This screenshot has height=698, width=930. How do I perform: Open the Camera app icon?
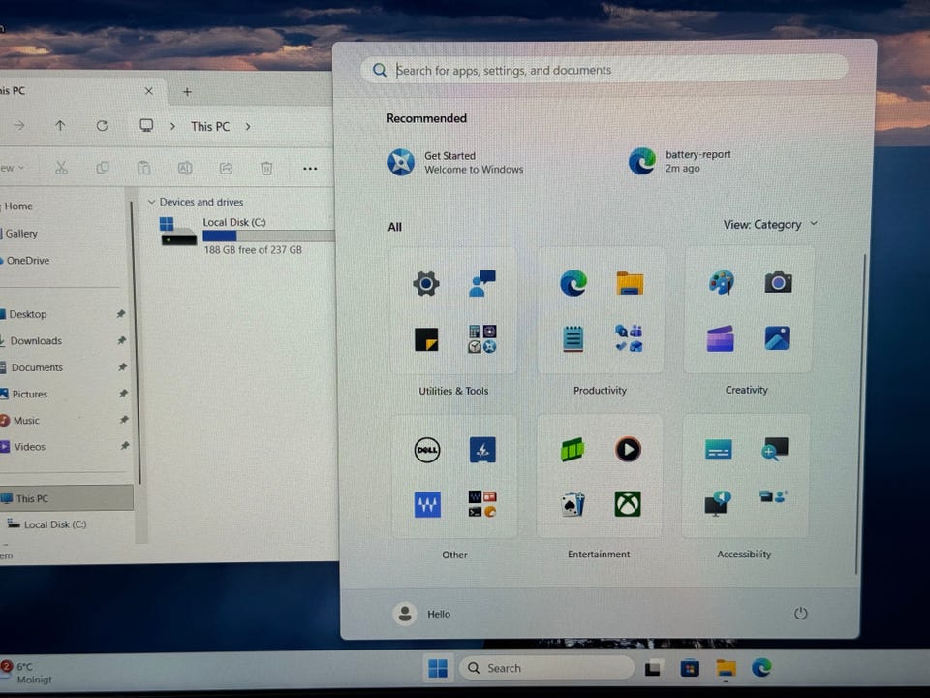click(x=778, y=282)
